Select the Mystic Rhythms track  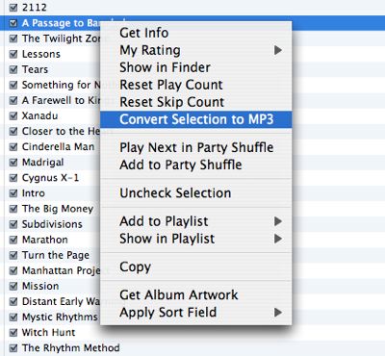coord(60,318)
